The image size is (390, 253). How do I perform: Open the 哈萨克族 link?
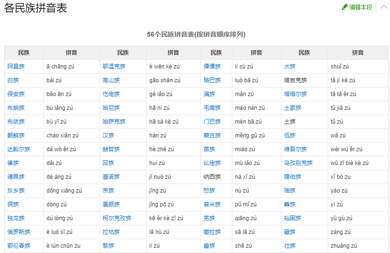[x=114, y=122]
